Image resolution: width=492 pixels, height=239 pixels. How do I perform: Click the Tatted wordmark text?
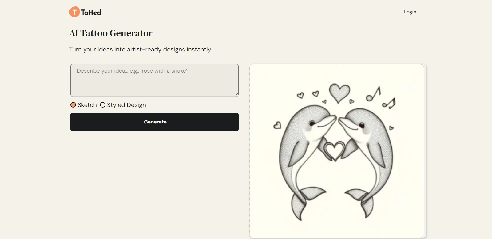(x=91, y=12)
